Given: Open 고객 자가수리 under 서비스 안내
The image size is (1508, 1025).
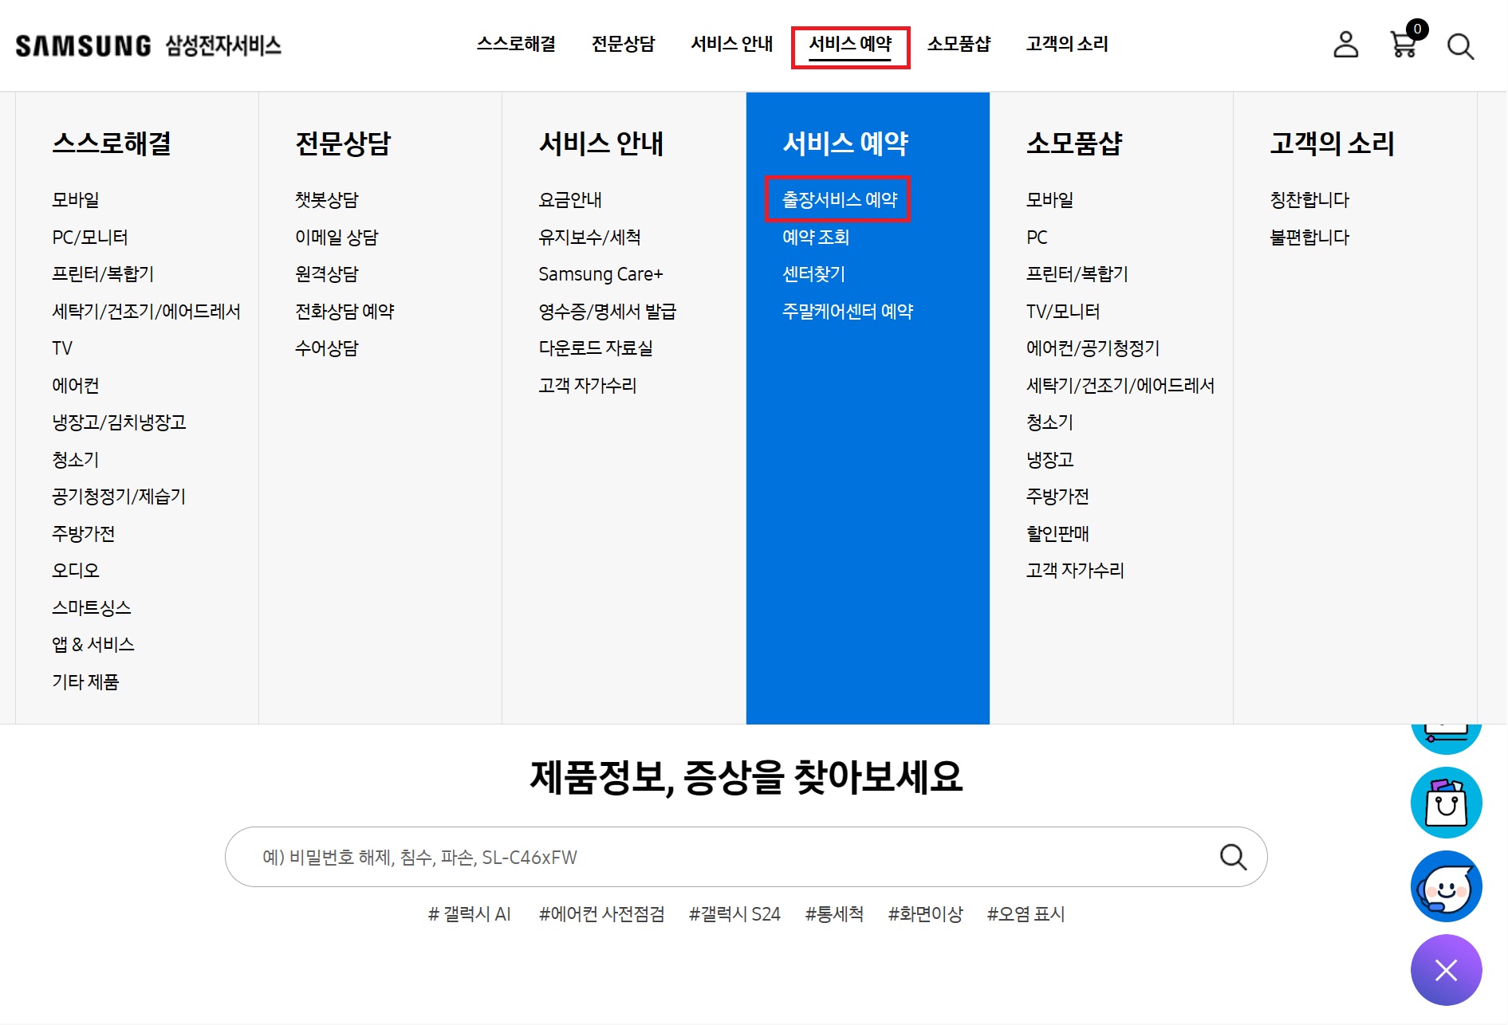Looking at the screenshot, I should 588,385.
